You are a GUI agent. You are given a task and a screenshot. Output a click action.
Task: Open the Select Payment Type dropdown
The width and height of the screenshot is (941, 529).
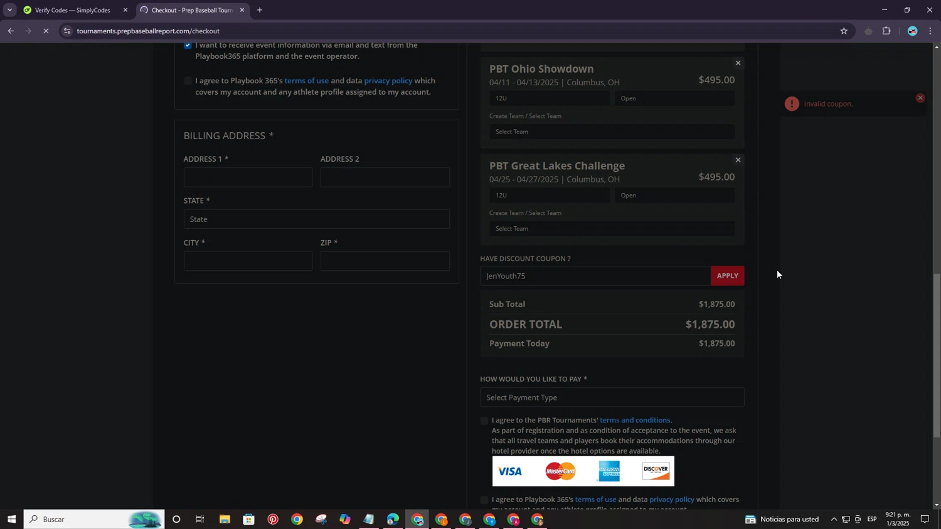pos(612,397)
